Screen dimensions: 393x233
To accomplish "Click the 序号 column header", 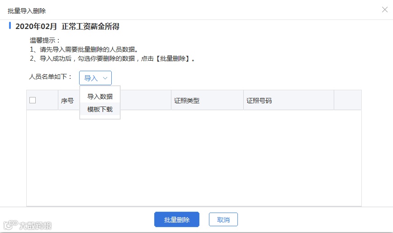I will click(x=67, y=101).
